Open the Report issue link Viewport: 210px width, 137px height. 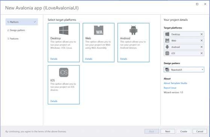click(x=170, y=88)
